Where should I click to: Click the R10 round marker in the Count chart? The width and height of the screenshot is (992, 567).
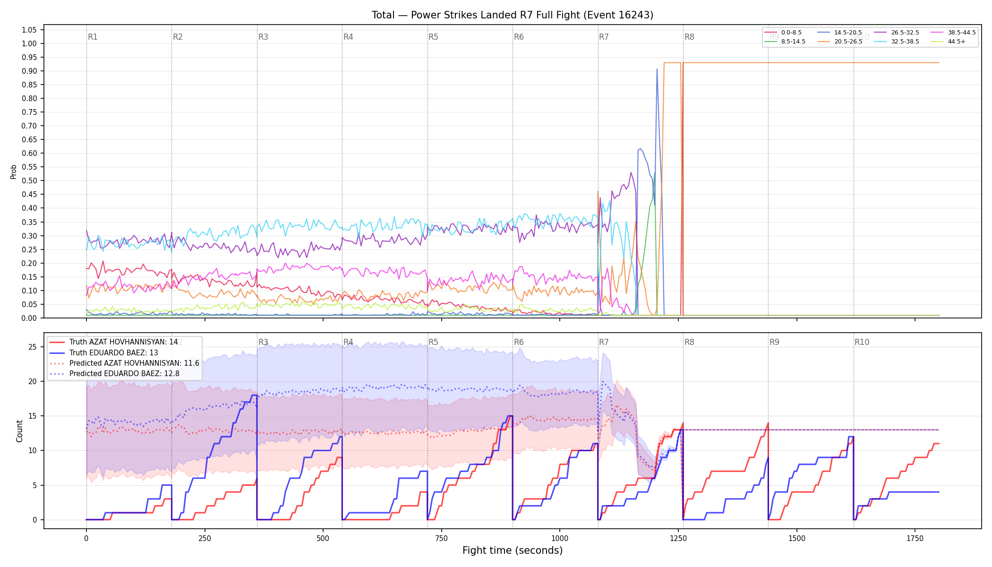862,342
